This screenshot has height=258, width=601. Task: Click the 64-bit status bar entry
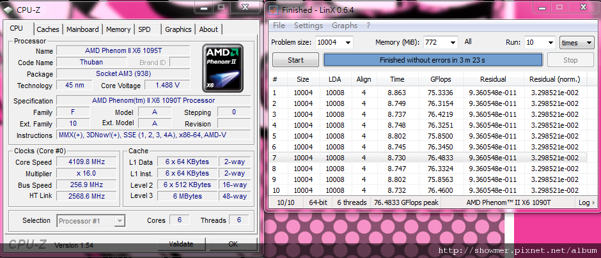(318, 202)
